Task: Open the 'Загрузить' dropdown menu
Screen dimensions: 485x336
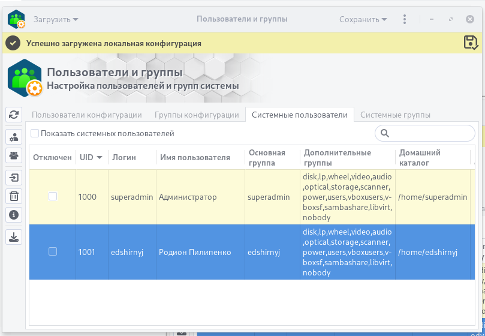Action: pyautogui.click(x=56, y=19)
